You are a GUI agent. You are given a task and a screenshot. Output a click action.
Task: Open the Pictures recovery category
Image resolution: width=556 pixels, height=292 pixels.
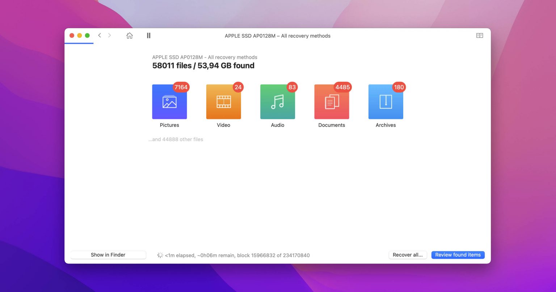169,102
